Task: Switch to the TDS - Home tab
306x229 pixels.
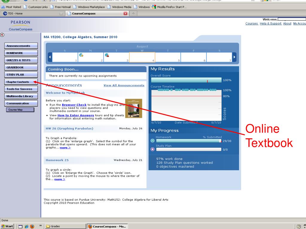Action: click(32, 13)
